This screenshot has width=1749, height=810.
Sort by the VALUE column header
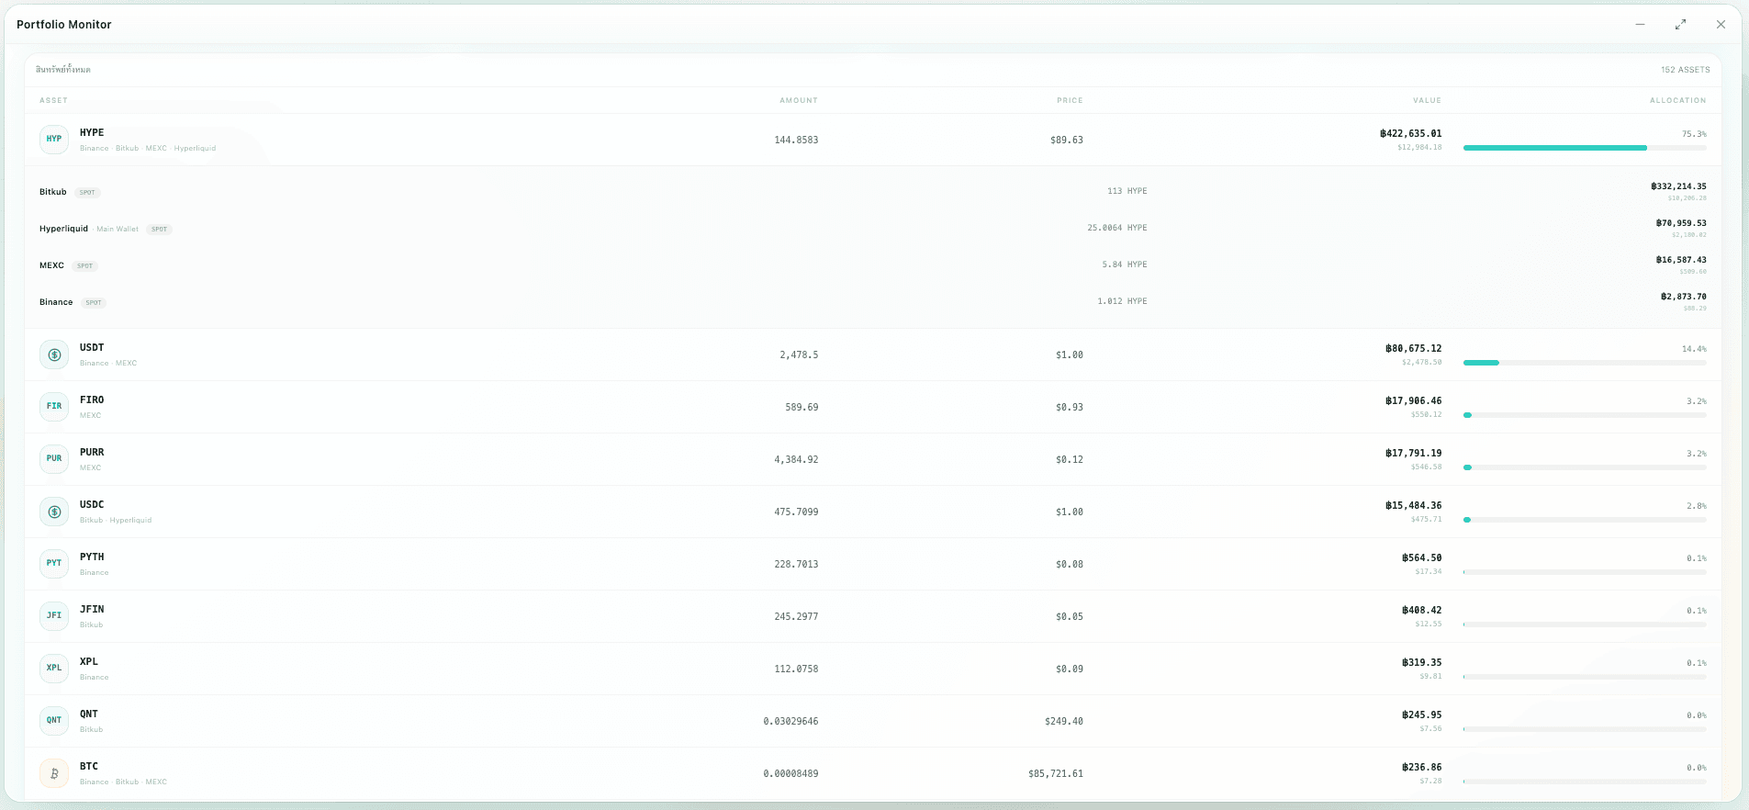pyautogui.click(x=1427, y=100)
